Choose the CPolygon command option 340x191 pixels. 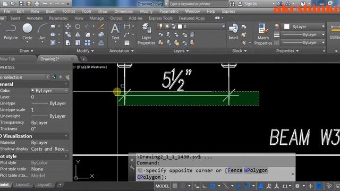point(149,177)
